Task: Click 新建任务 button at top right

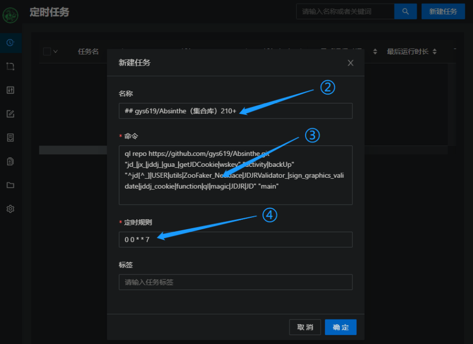Action: [x=443, y=11]
